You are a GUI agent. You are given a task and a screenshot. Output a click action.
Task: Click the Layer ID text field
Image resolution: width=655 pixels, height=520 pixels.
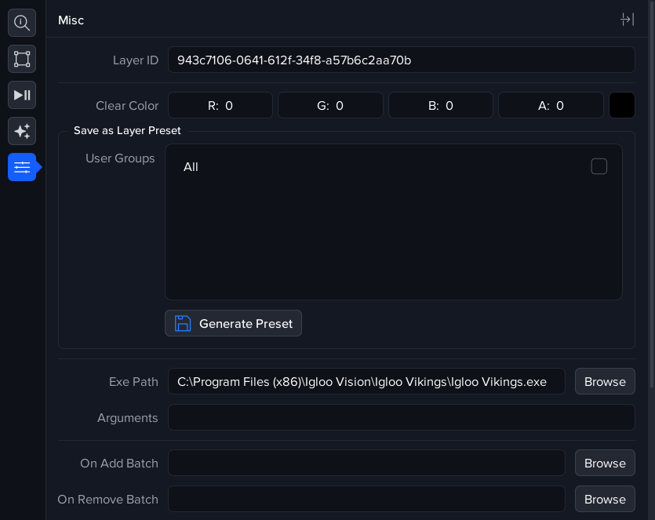click(401, 60)
